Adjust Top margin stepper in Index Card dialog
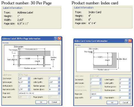The image size is (134, 107). click(x=101, y=80)
